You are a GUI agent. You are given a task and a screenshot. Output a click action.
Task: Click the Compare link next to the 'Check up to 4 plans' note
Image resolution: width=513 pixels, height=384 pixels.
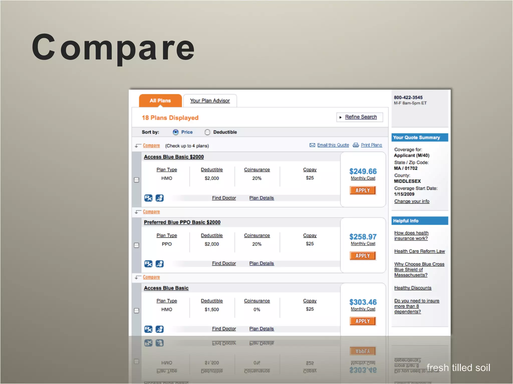151,145
